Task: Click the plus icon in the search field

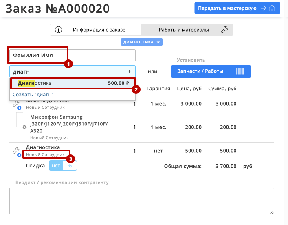Action: pos(129,71)
